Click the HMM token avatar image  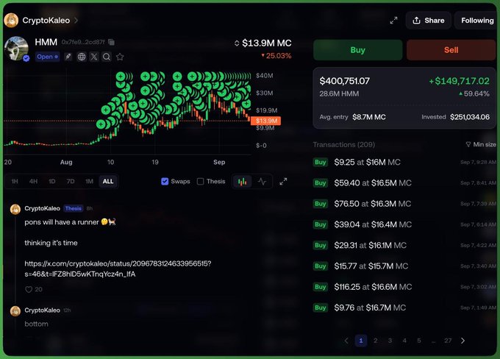click(x=16, y=49)
